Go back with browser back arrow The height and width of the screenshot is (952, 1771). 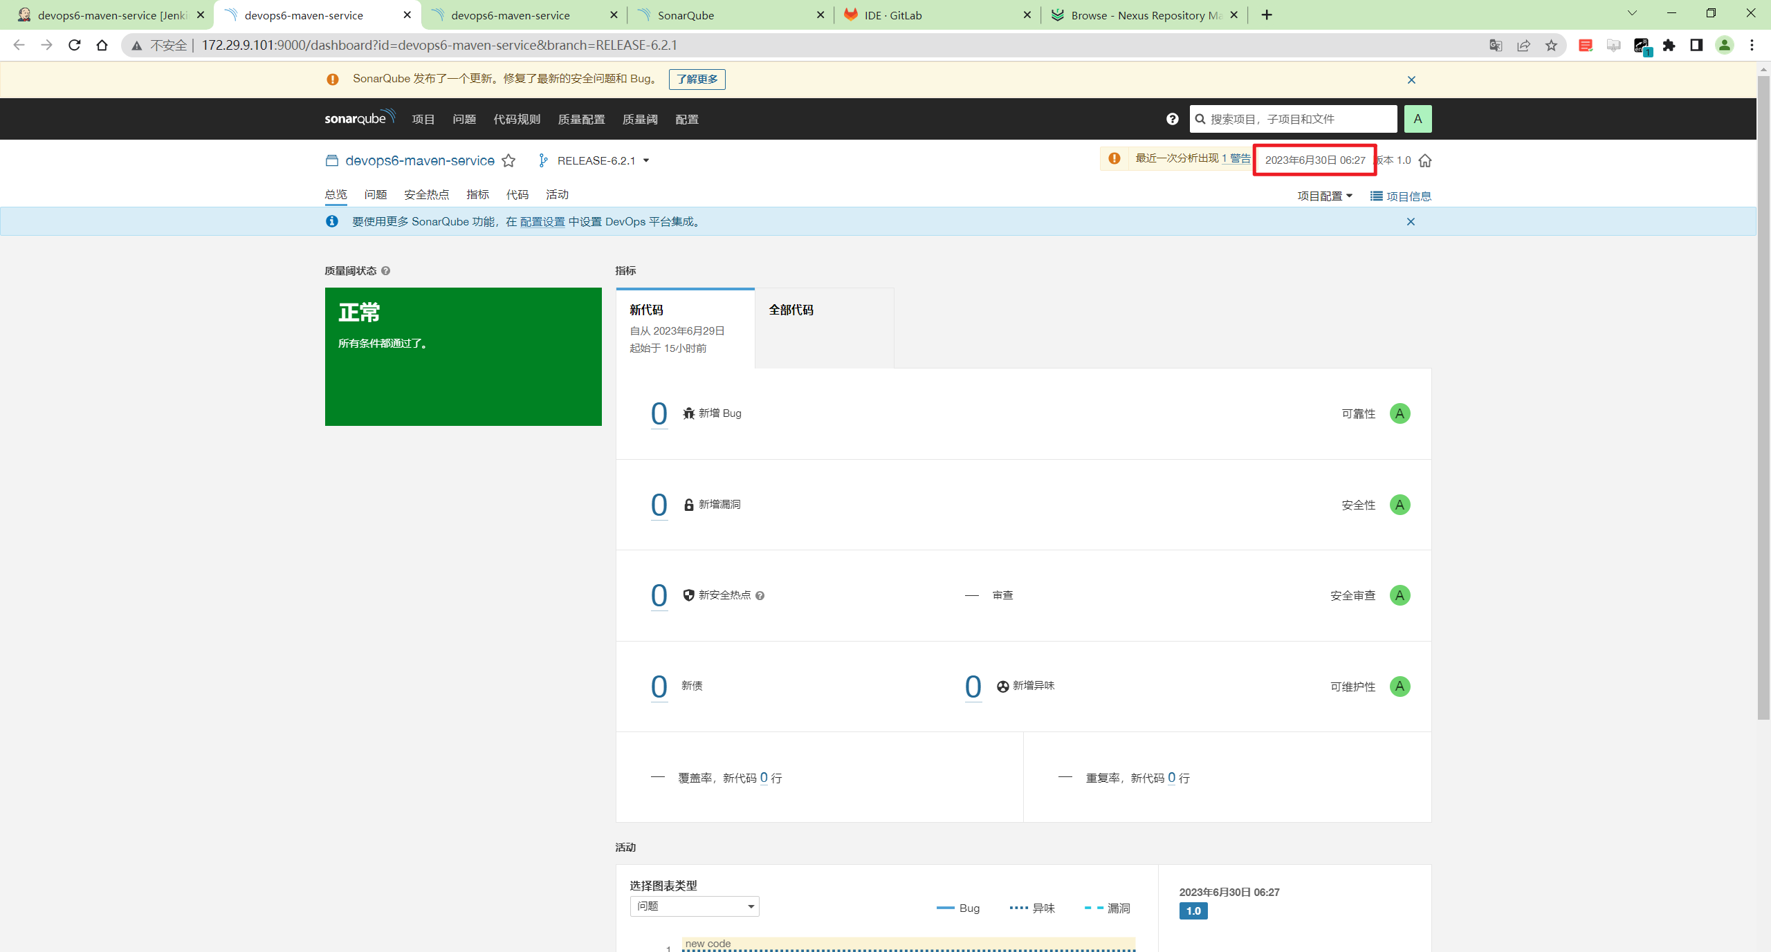[x=19, y=45]
